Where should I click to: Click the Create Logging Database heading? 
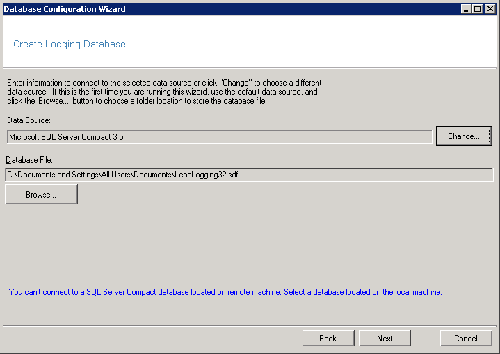pos(70,44)
